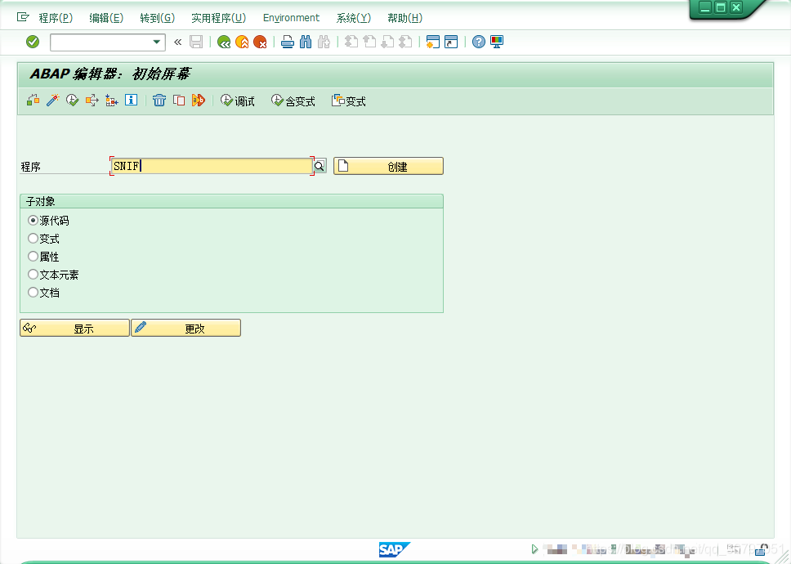This screenshot has width=791, height=564.
Task: Click the blue Information icon
Action: (132, 100)
